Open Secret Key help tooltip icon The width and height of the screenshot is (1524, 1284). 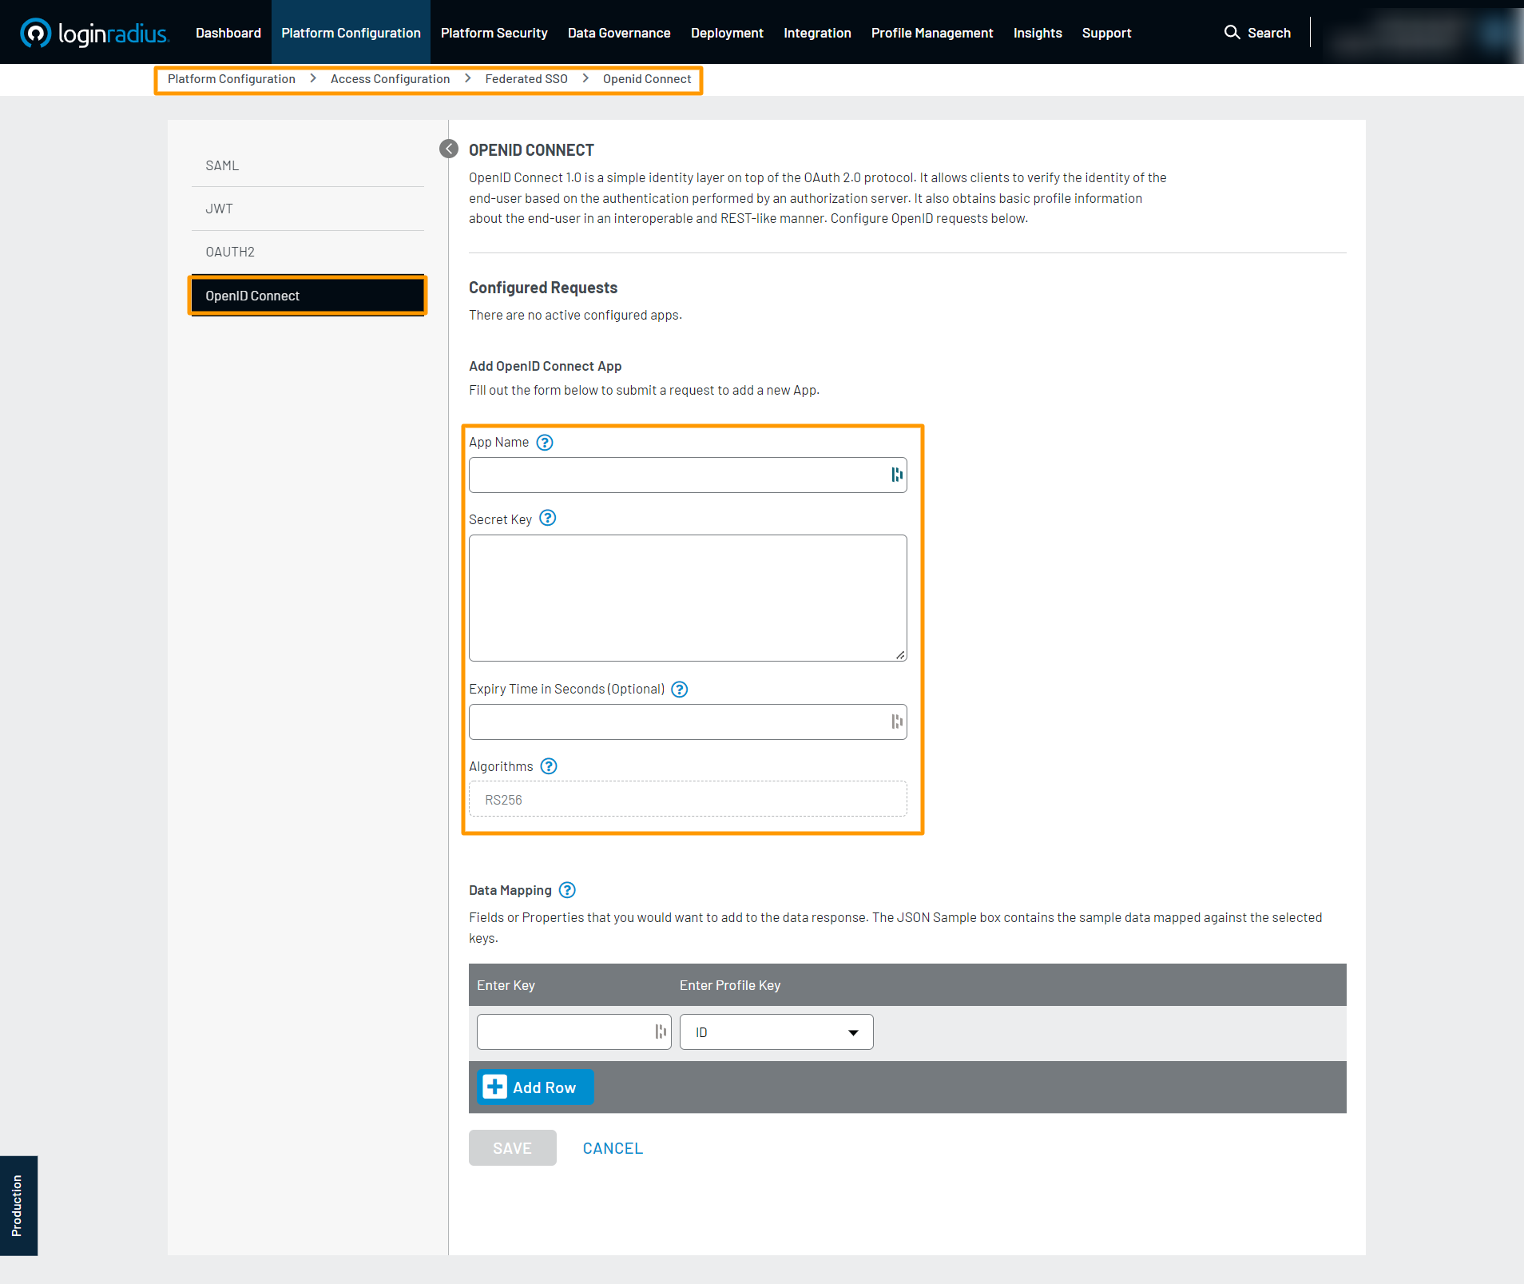coord(548,519)
